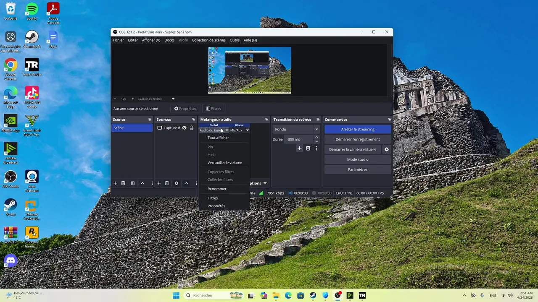This screenshot has height=302, width=538.
Task: Open Grand Theft Auto V desktop icon
Action: pyautogui.click(x=32, y=125)
